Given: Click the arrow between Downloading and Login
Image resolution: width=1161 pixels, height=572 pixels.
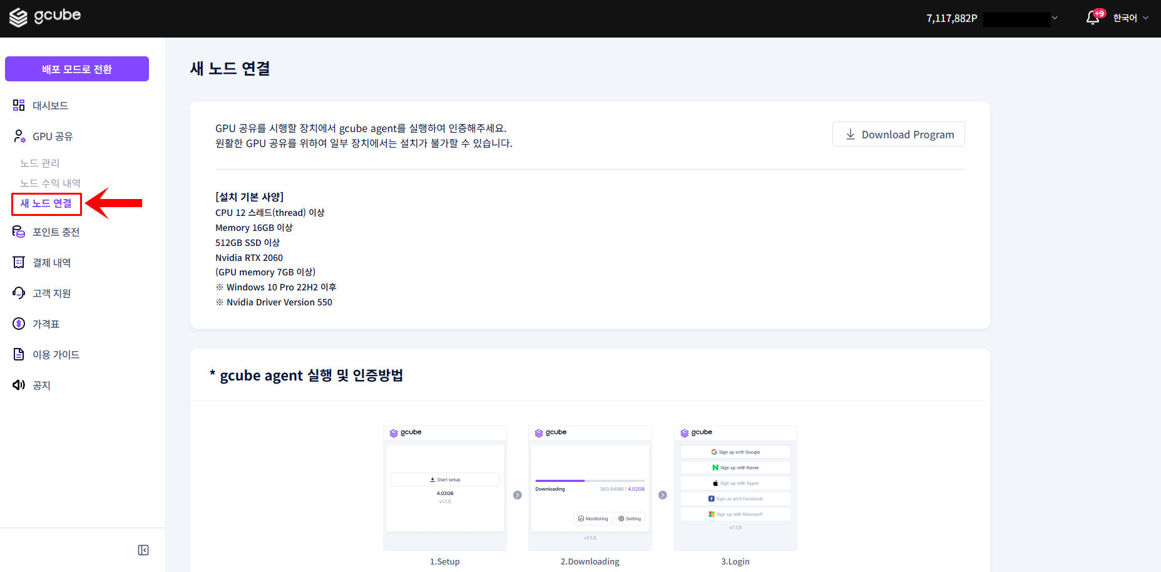Looking at the screenshot, I should click(x=663, y=495).
